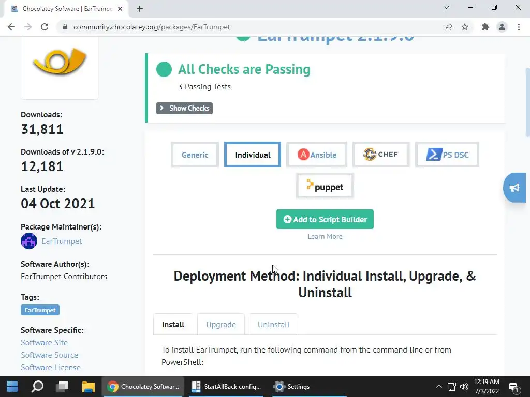The height and width of the screenshot is (397, 530).
Task: Open the Software License link
Action: point(51,368)
